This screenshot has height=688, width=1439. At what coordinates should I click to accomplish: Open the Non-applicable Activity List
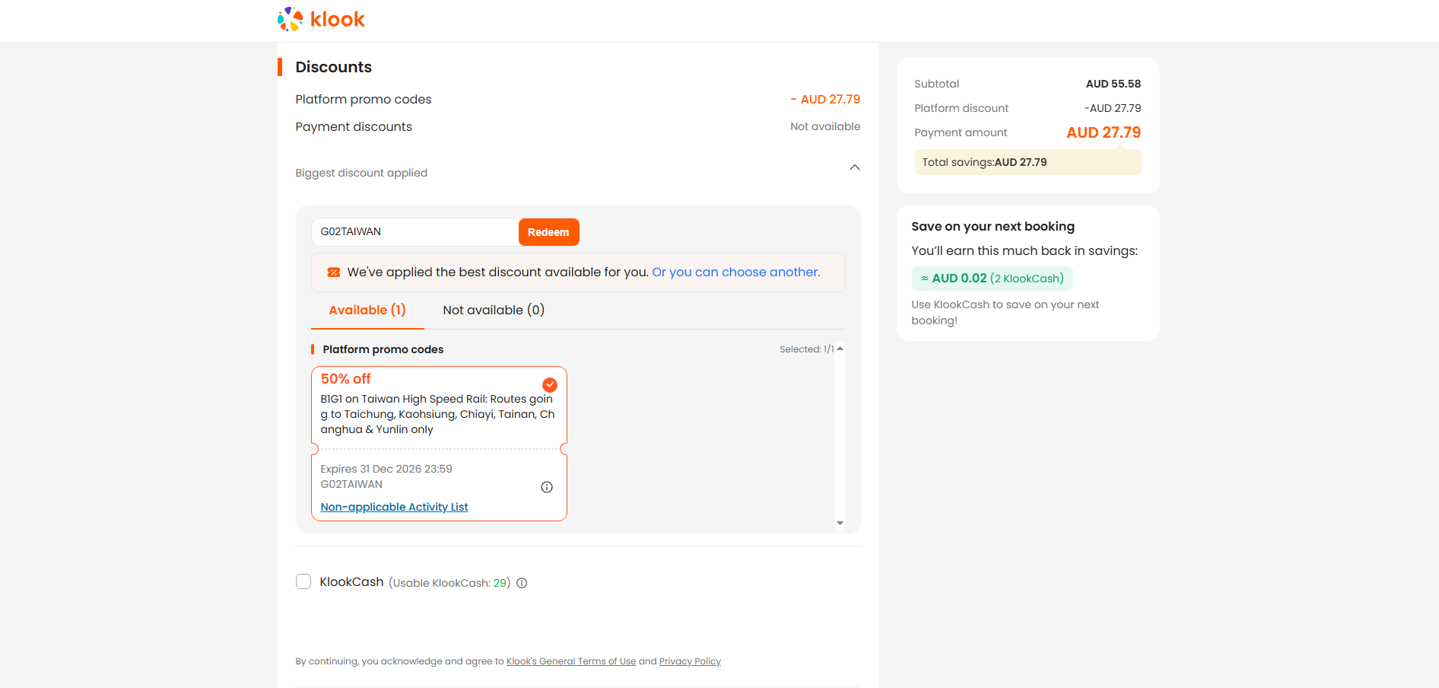(394, 507)
